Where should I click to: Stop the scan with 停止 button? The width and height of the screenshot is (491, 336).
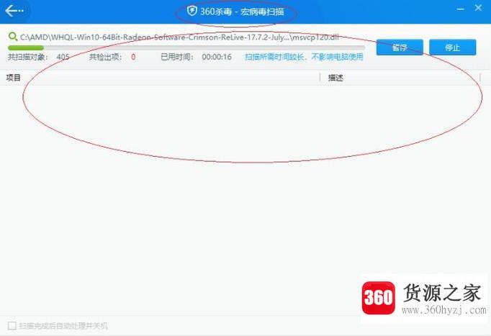(x=453, y=47)
